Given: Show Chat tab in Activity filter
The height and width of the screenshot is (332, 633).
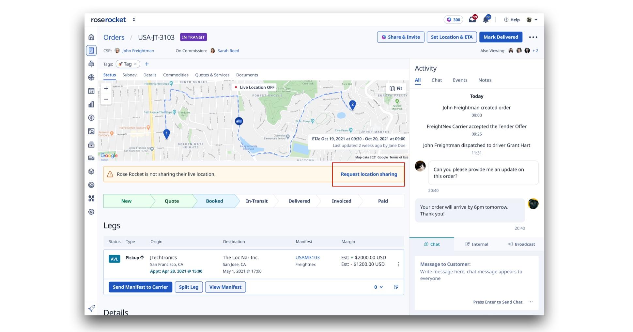Looking at the screenshot, I should coord(437,80).
